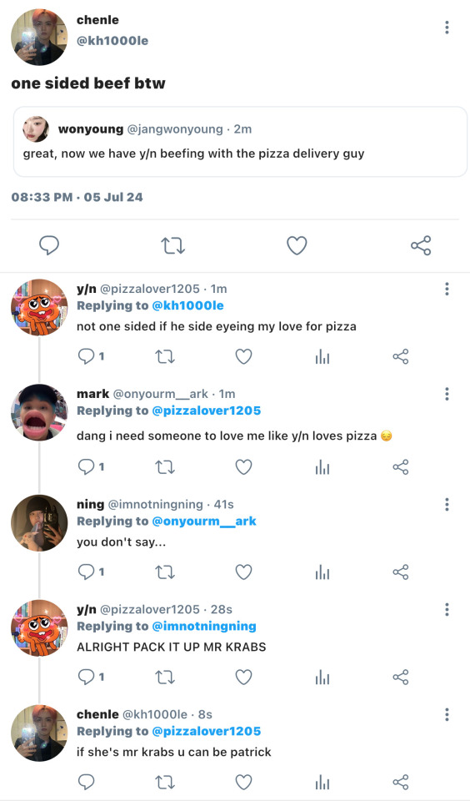Retweet 'ALRIGHT PACK IT UP MR KRABS' reply
Screen dimensions: 470x801
click(x=164, y=678)
